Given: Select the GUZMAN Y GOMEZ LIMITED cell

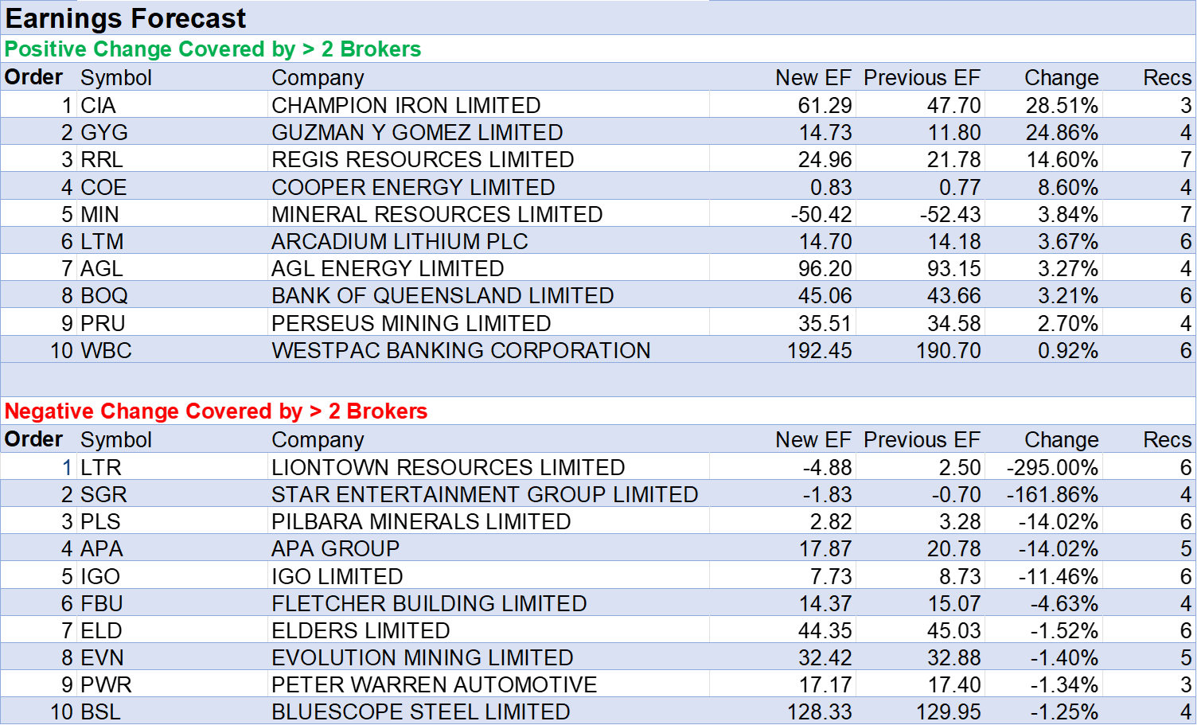Looking at the screenshot, I should click(x=417, y=133).
